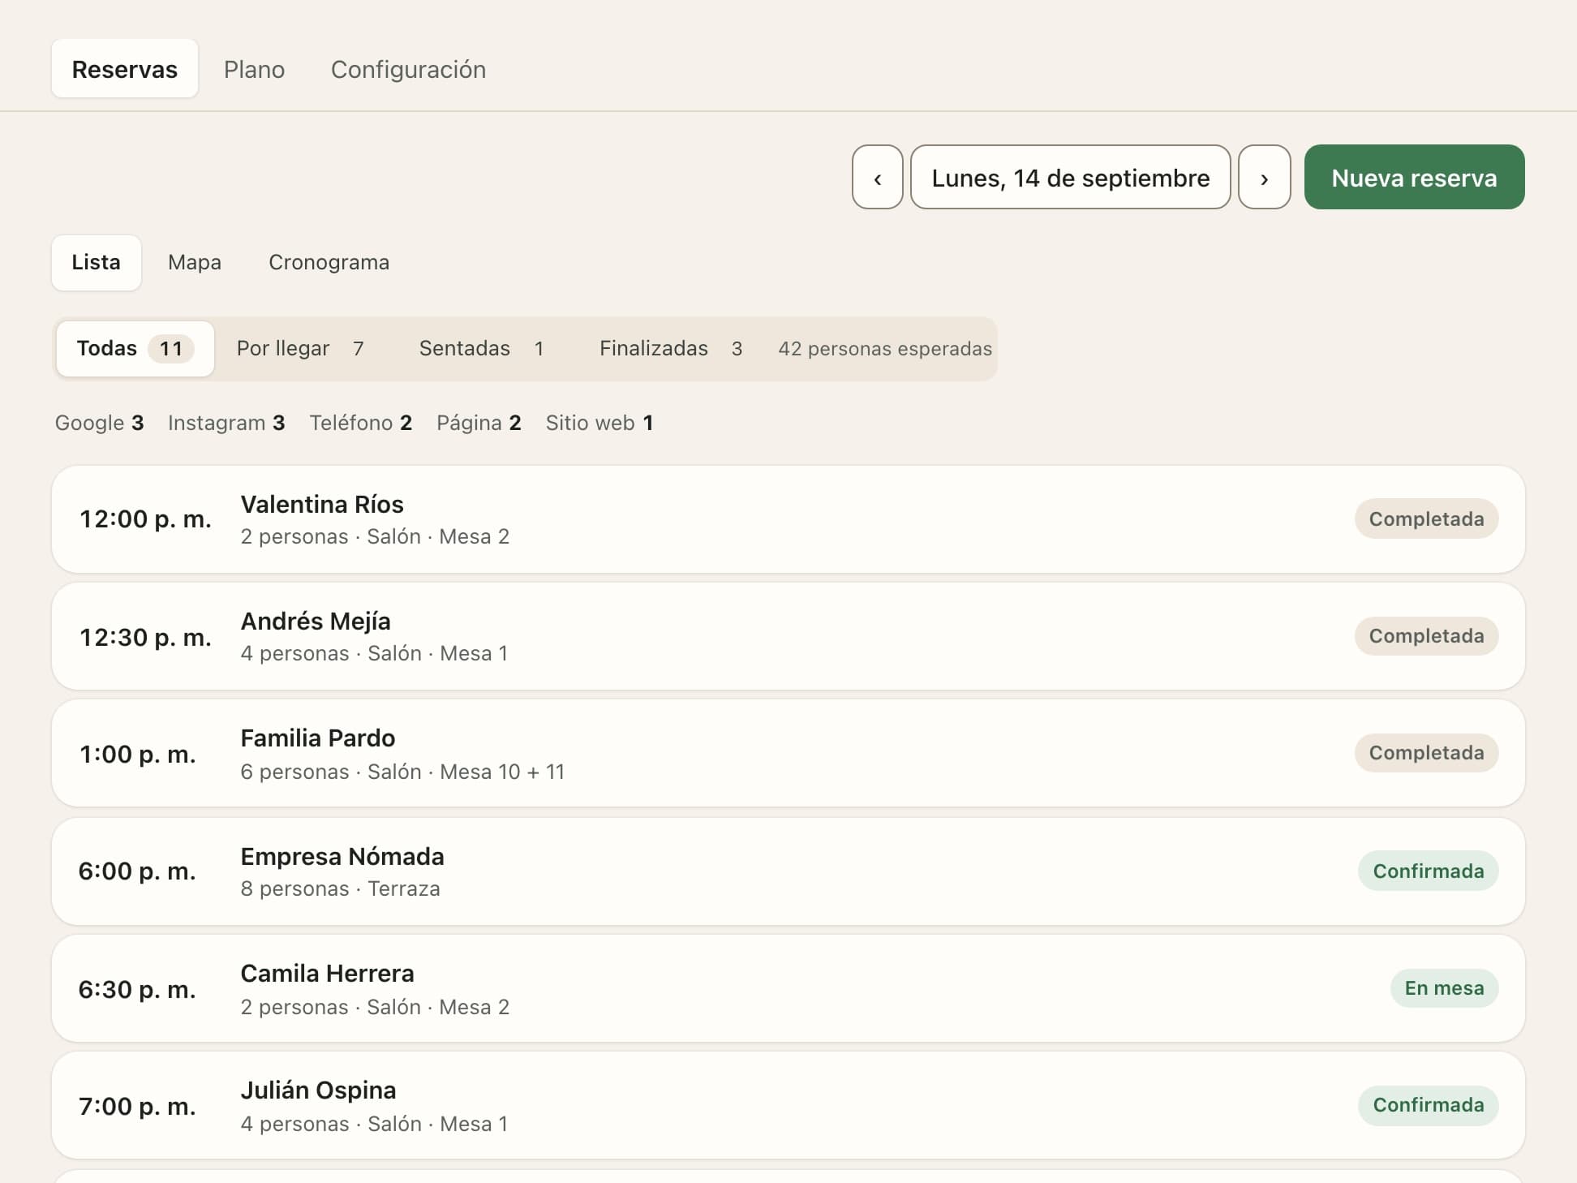Select the Lista view
Screen dimensions: 1577x1183
tap(97, 262)
